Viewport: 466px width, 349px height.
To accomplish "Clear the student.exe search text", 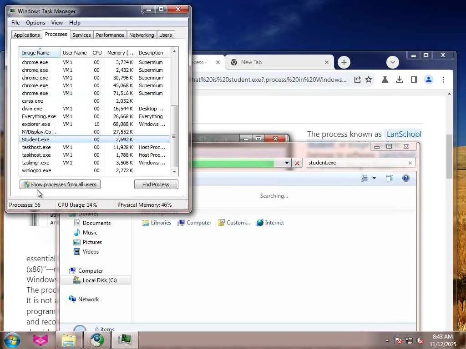I will coord(410,163).
